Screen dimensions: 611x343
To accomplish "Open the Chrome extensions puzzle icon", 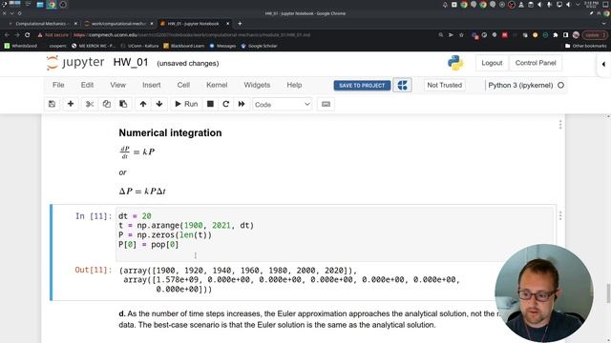I will point(556,35).
